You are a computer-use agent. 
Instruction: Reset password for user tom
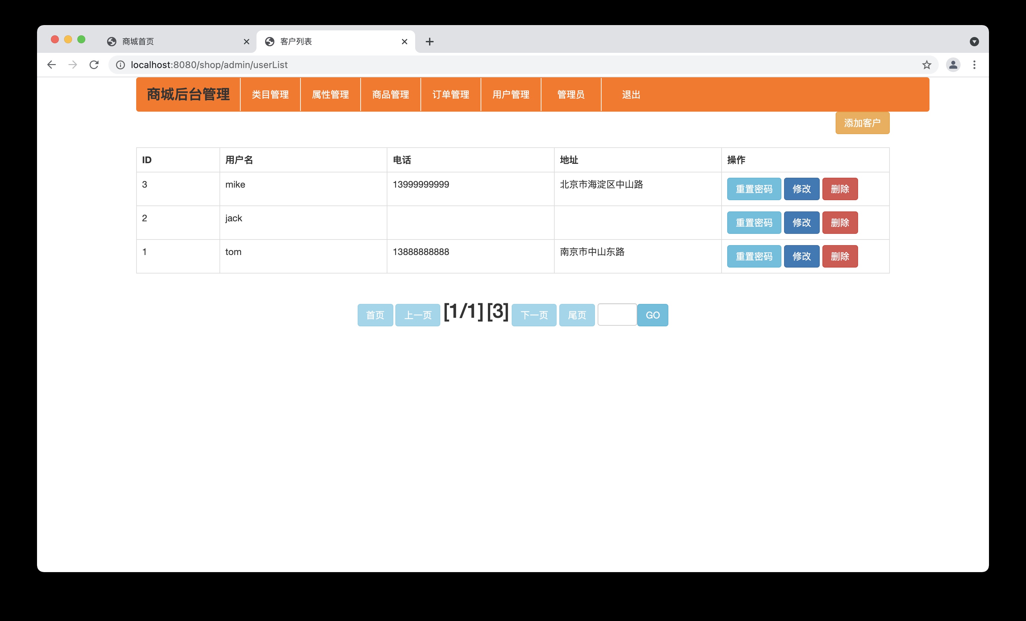754,256
